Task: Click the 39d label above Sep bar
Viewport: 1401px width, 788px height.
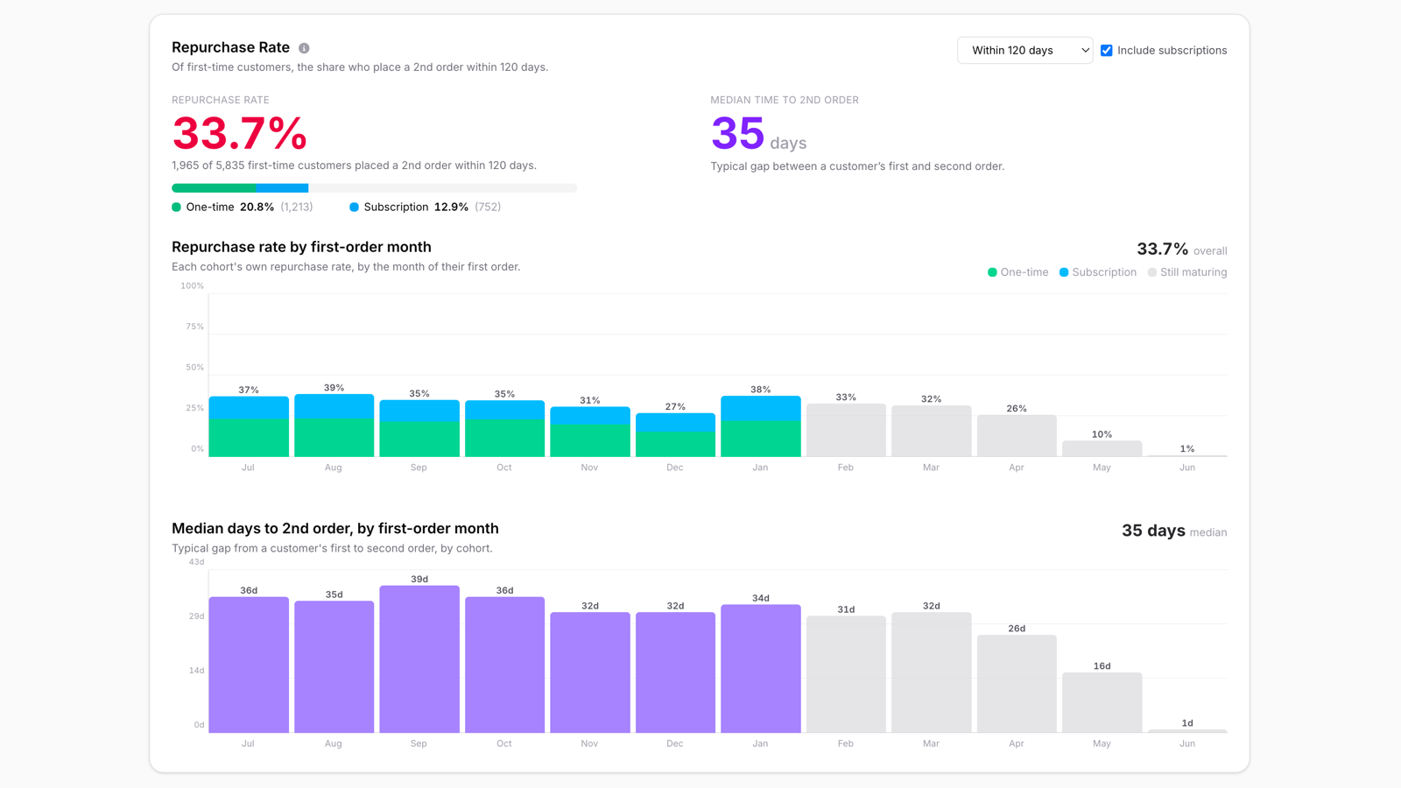Action: [x=419, y=580]
